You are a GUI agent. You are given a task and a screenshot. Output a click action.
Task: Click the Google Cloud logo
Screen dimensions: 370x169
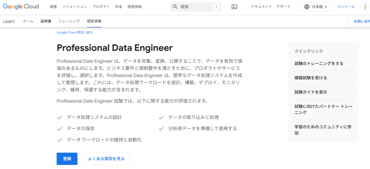coord(21,6)
